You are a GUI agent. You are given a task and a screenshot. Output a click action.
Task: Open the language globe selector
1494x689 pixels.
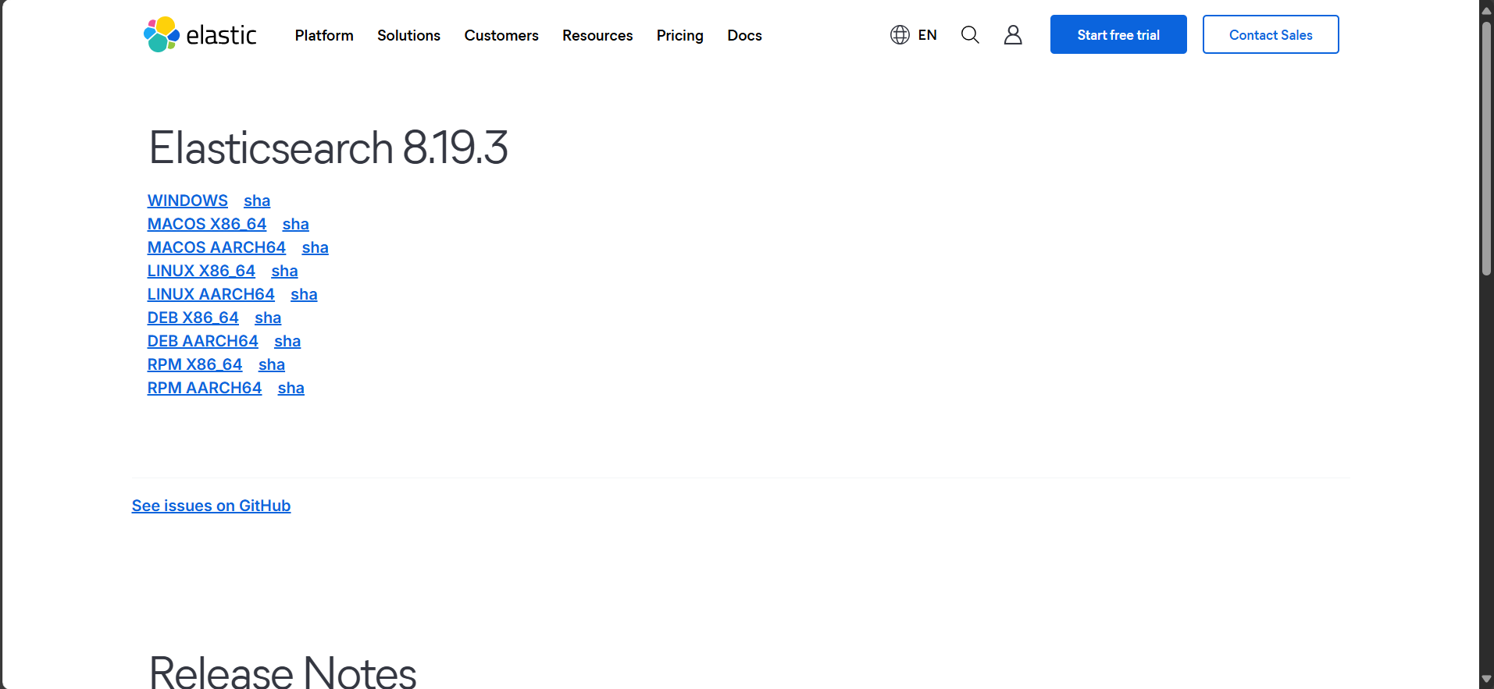[900, 35]
